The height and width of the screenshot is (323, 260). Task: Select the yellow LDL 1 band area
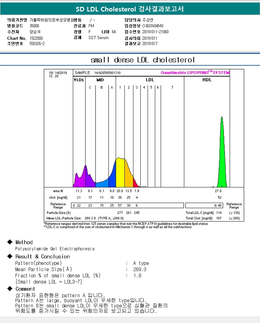coord(120,174)
